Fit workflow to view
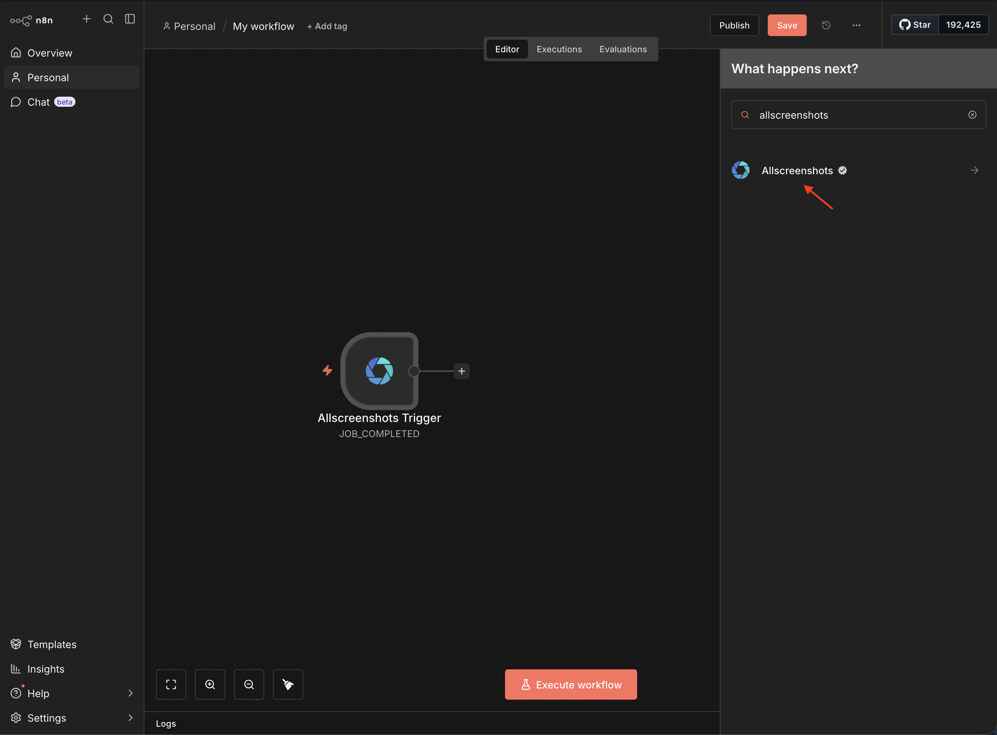The image size is (997, 735). (x=171, y=684)
